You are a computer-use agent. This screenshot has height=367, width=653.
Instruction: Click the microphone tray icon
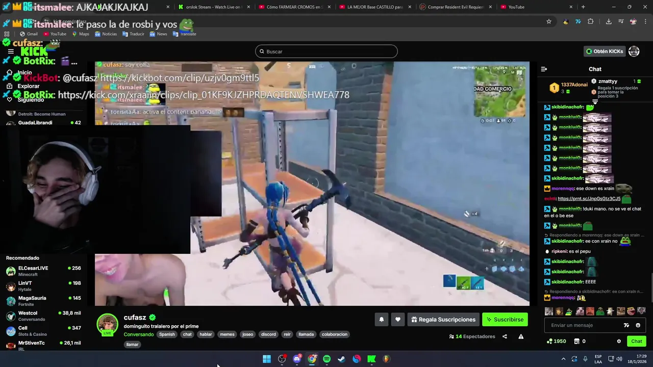point(585,359)
